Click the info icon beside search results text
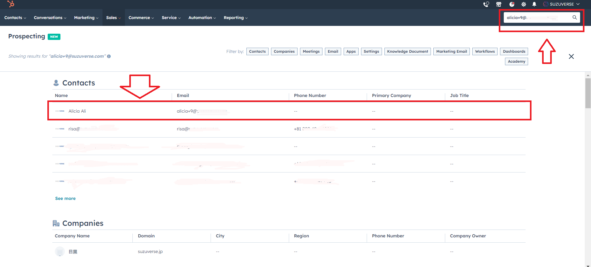 [109, 56]
